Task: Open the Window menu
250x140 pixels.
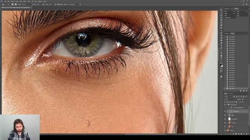Action: pos(40,2)
